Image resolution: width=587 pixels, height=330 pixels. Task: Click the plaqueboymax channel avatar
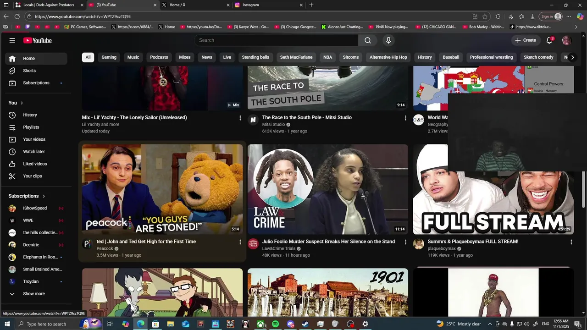419,244
